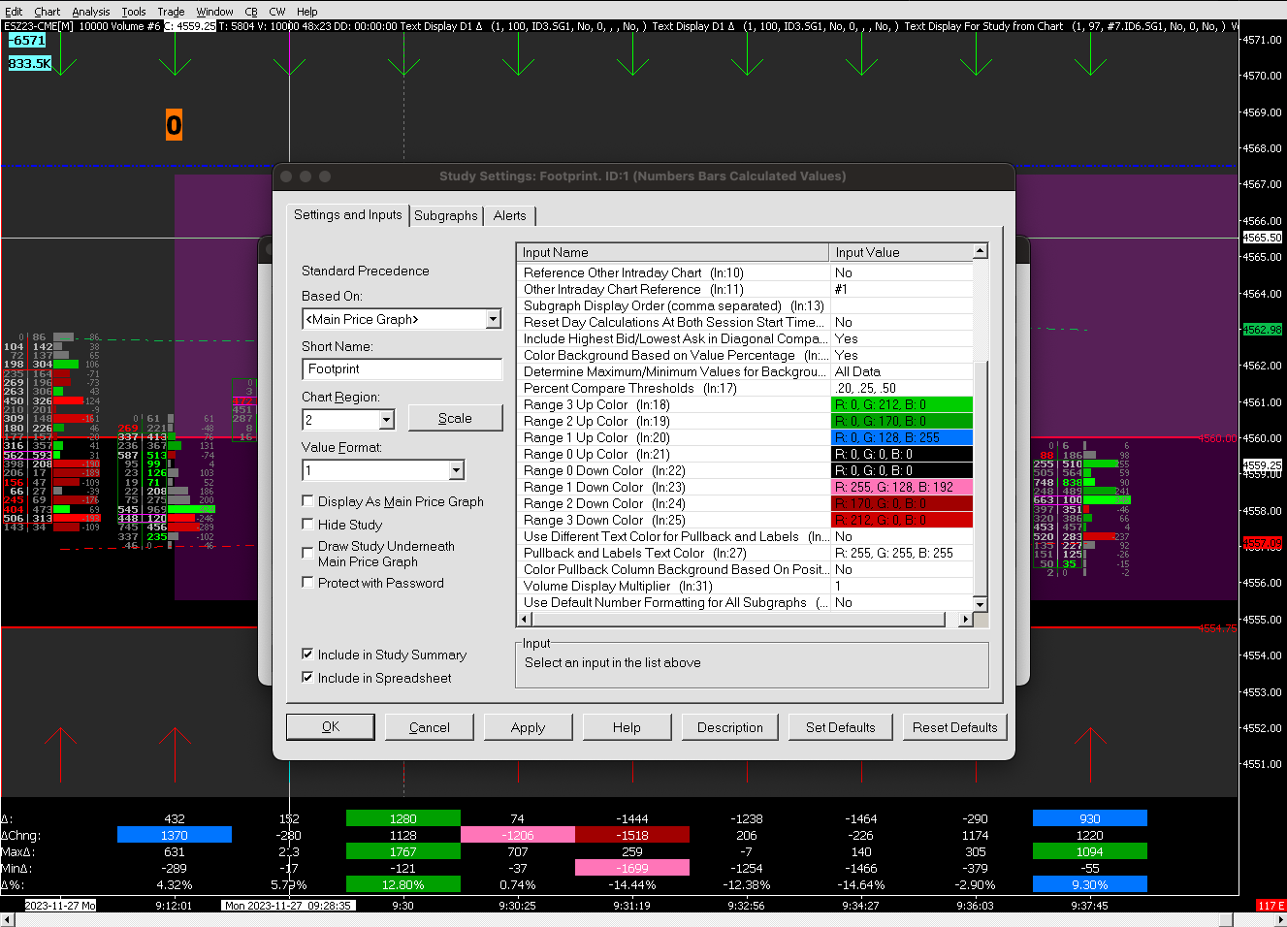Open the Analysis menu
This screenshot has height=927, width=1287.
(90, 12)
